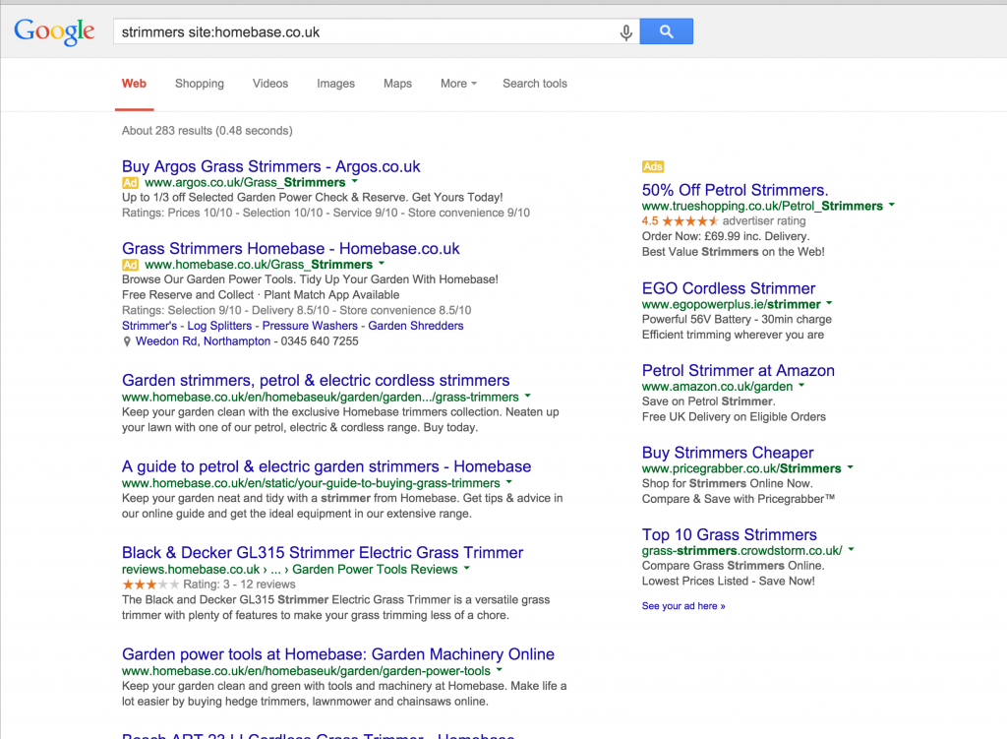The width and height of the screenshot is (1007, 739).
Task: Click Lowest Prices Listed - Save Now text
Action: click(x=729, y=582)
